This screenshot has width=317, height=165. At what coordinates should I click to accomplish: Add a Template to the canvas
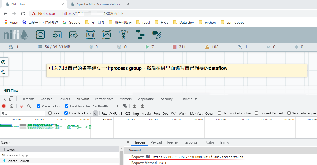(x=140, y=35)
